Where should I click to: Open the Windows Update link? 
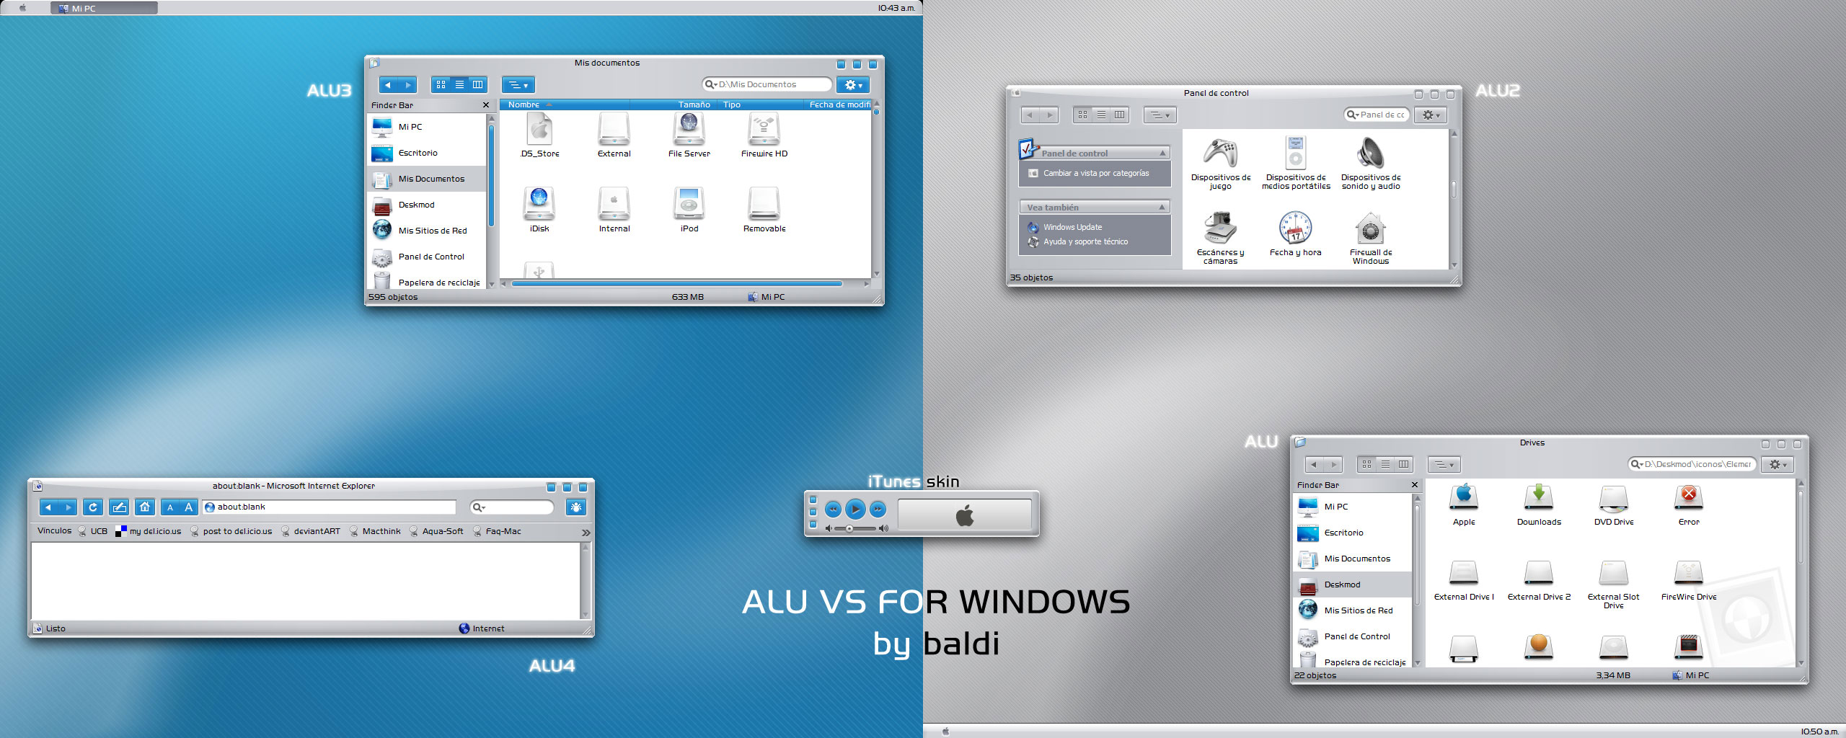(1072, 228)
